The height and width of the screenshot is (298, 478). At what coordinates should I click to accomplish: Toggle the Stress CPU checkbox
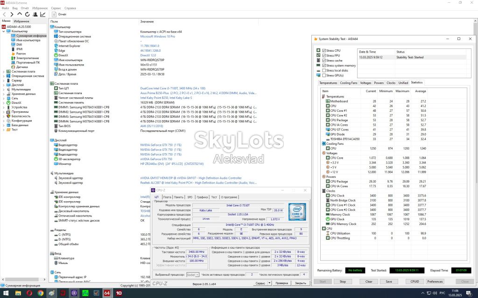[x=324, y=50]
